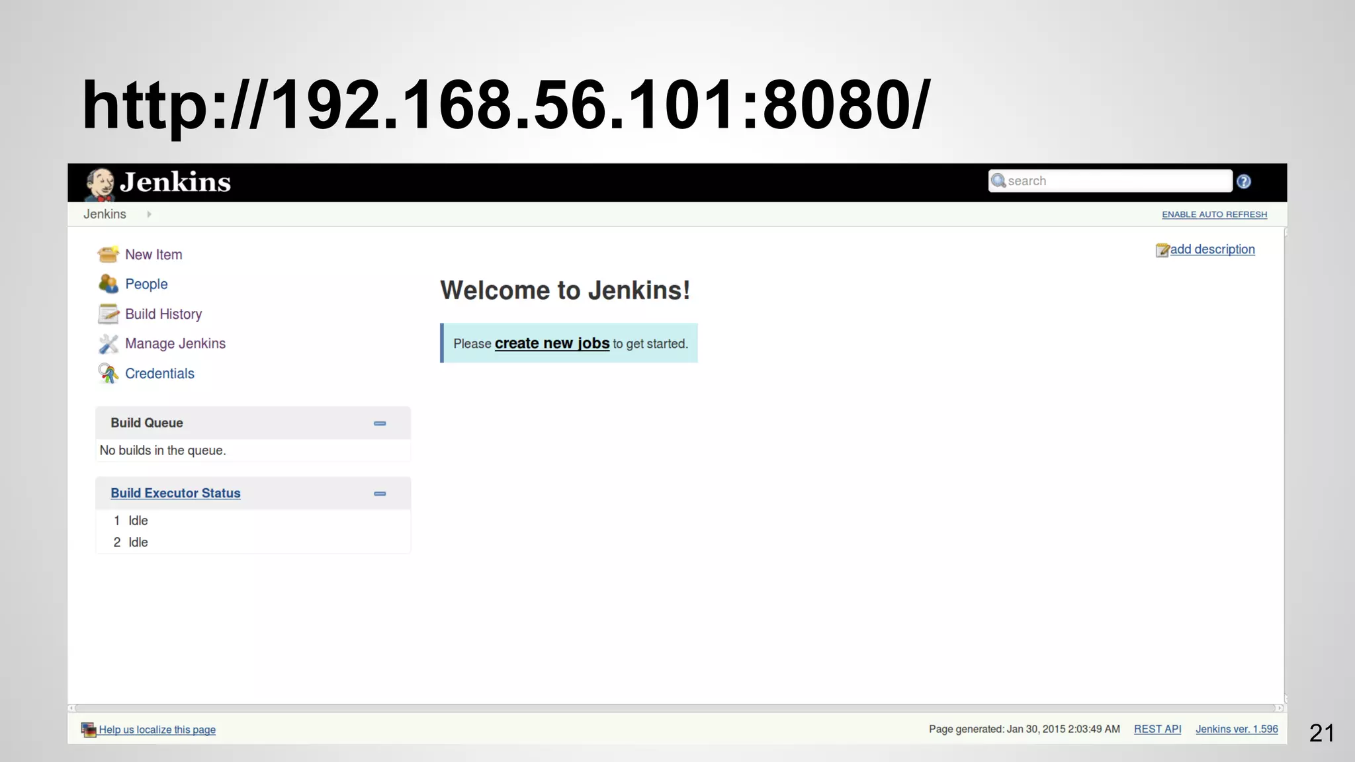The height and width of the screenshot is (762, 1355).
Task: Open the REST API link
Action: [1157, 729]
